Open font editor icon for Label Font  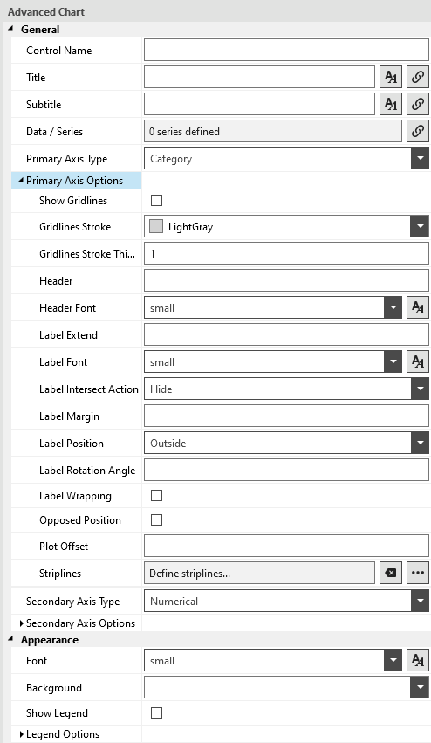[418, 362]
